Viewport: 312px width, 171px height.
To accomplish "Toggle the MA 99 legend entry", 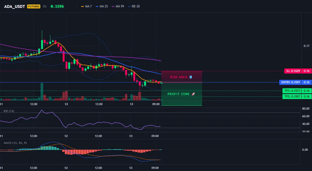I will click(118, 6).
